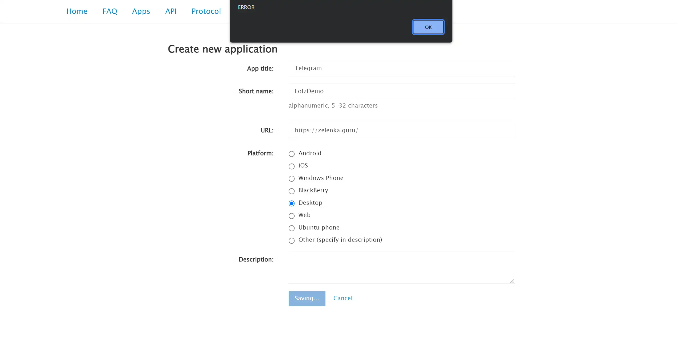Cancel creating the application

click(343, 298)
